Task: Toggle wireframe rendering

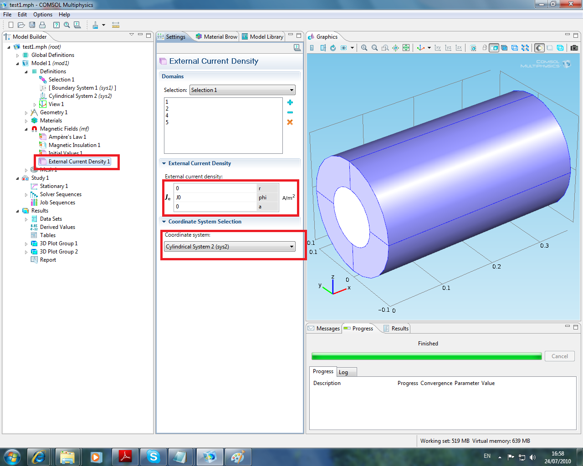Action: 560,48
